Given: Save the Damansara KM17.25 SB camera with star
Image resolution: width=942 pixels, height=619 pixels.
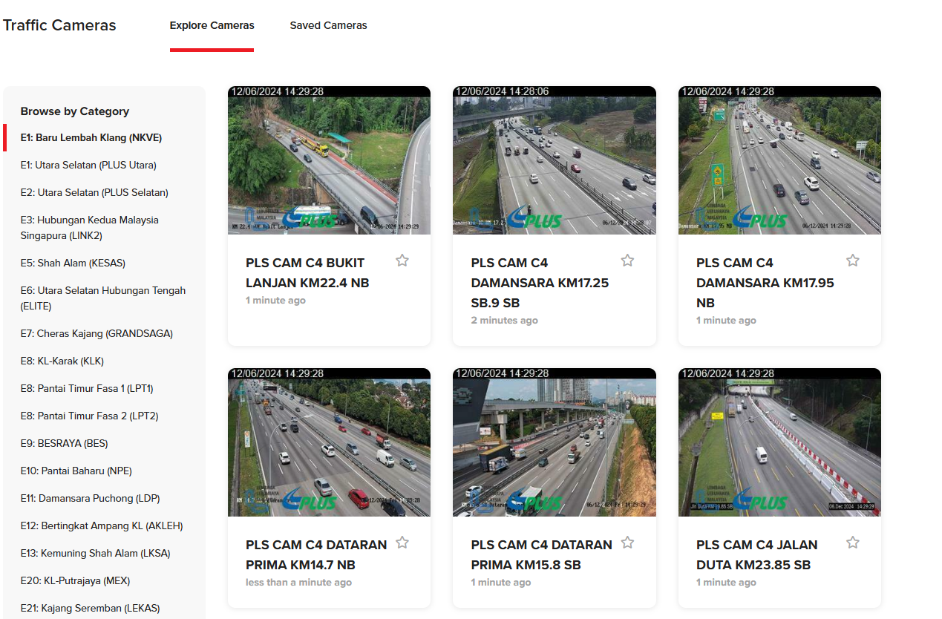Looking at the screenshot, I should coord(627,261).
